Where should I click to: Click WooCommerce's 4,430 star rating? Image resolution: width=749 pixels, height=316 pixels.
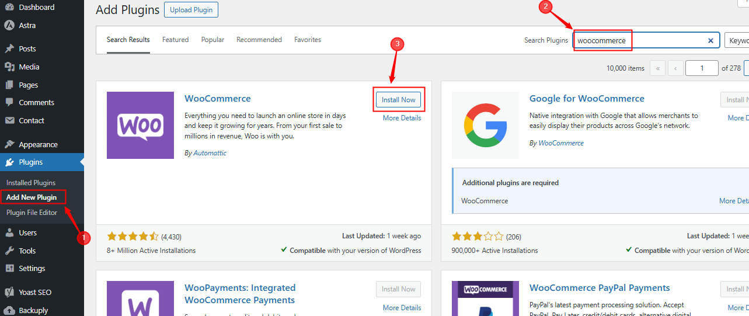[133, 237]
